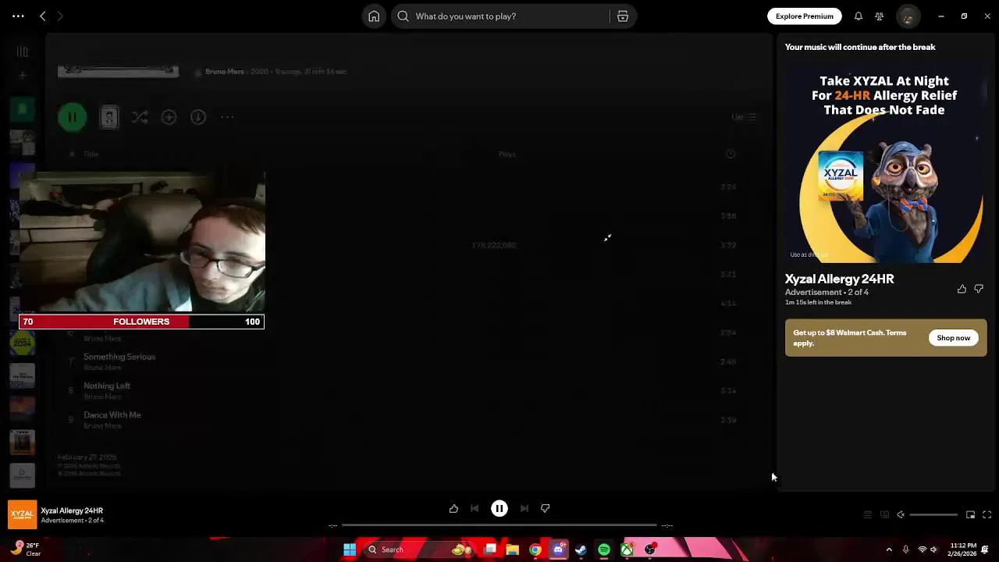This screenshot has height=562, width=999.
Task: Open Bruno Mars artist link in header
Action: (224, 72)
